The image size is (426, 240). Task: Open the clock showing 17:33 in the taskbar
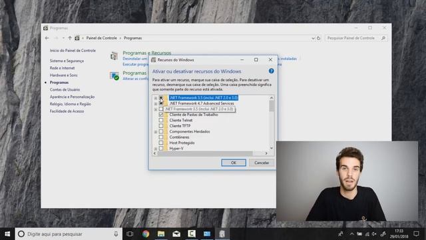(x=399, y=234)
